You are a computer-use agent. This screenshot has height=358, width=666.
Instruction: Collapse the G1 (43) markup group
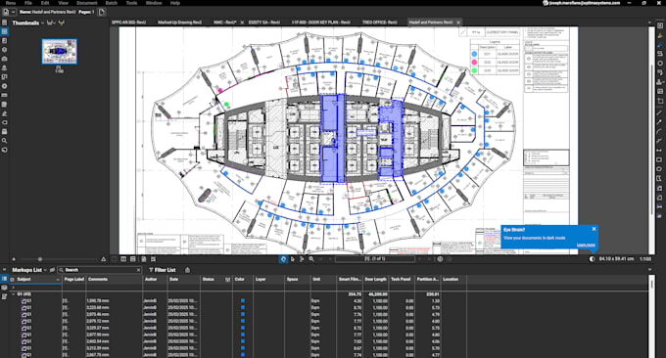(x=13, y=294)
